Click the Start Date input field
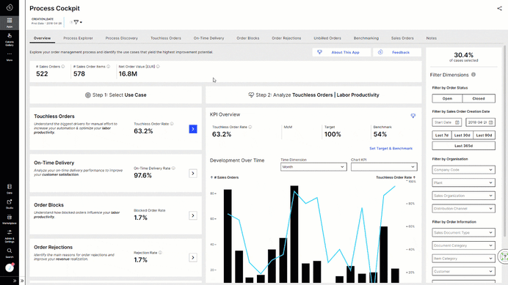 point(447,122)
